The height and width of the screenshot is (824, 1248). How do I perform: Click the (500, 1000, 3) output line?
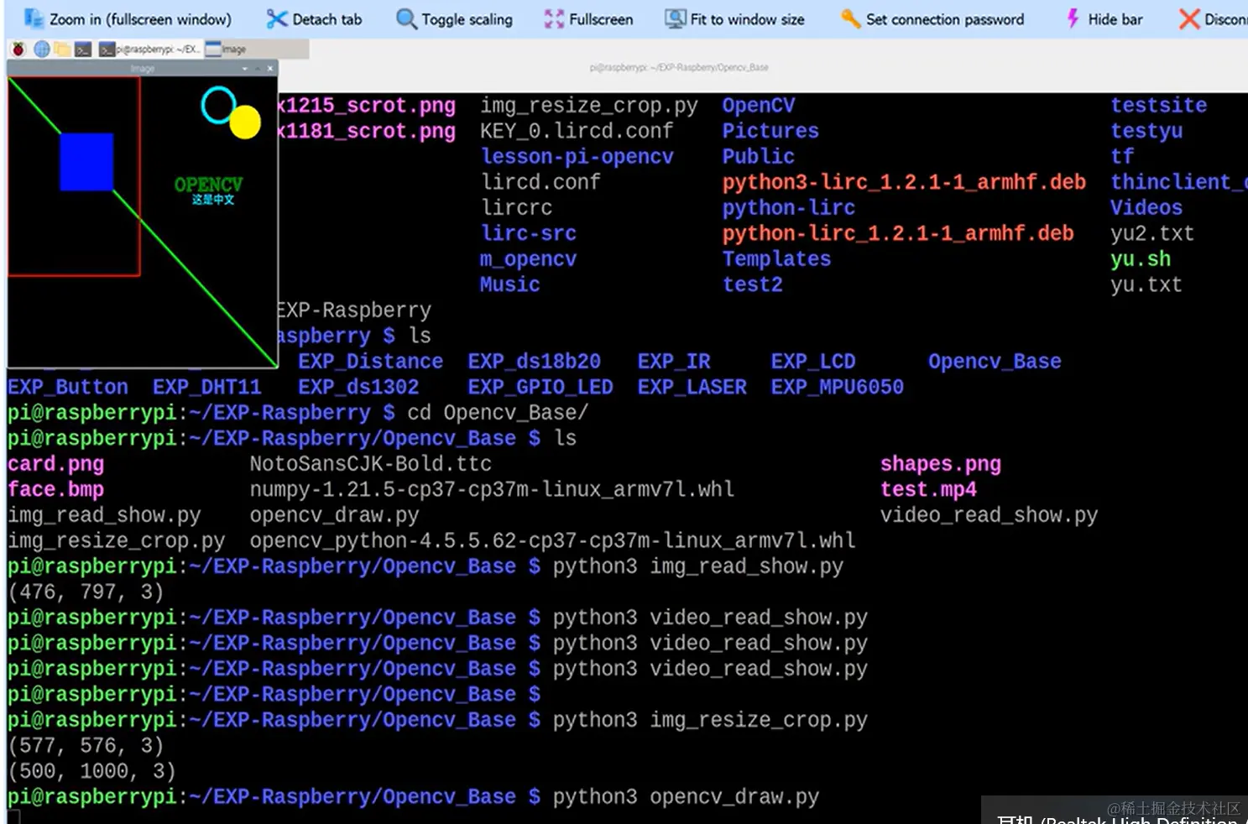(91, 771)
